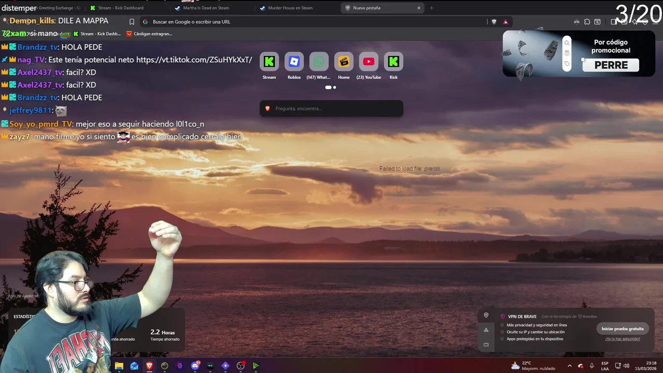The height and width of the screenshot is (373, 663).
Task: Open the Cárdigan extragran... bookmark
Action: click(149, 34)
